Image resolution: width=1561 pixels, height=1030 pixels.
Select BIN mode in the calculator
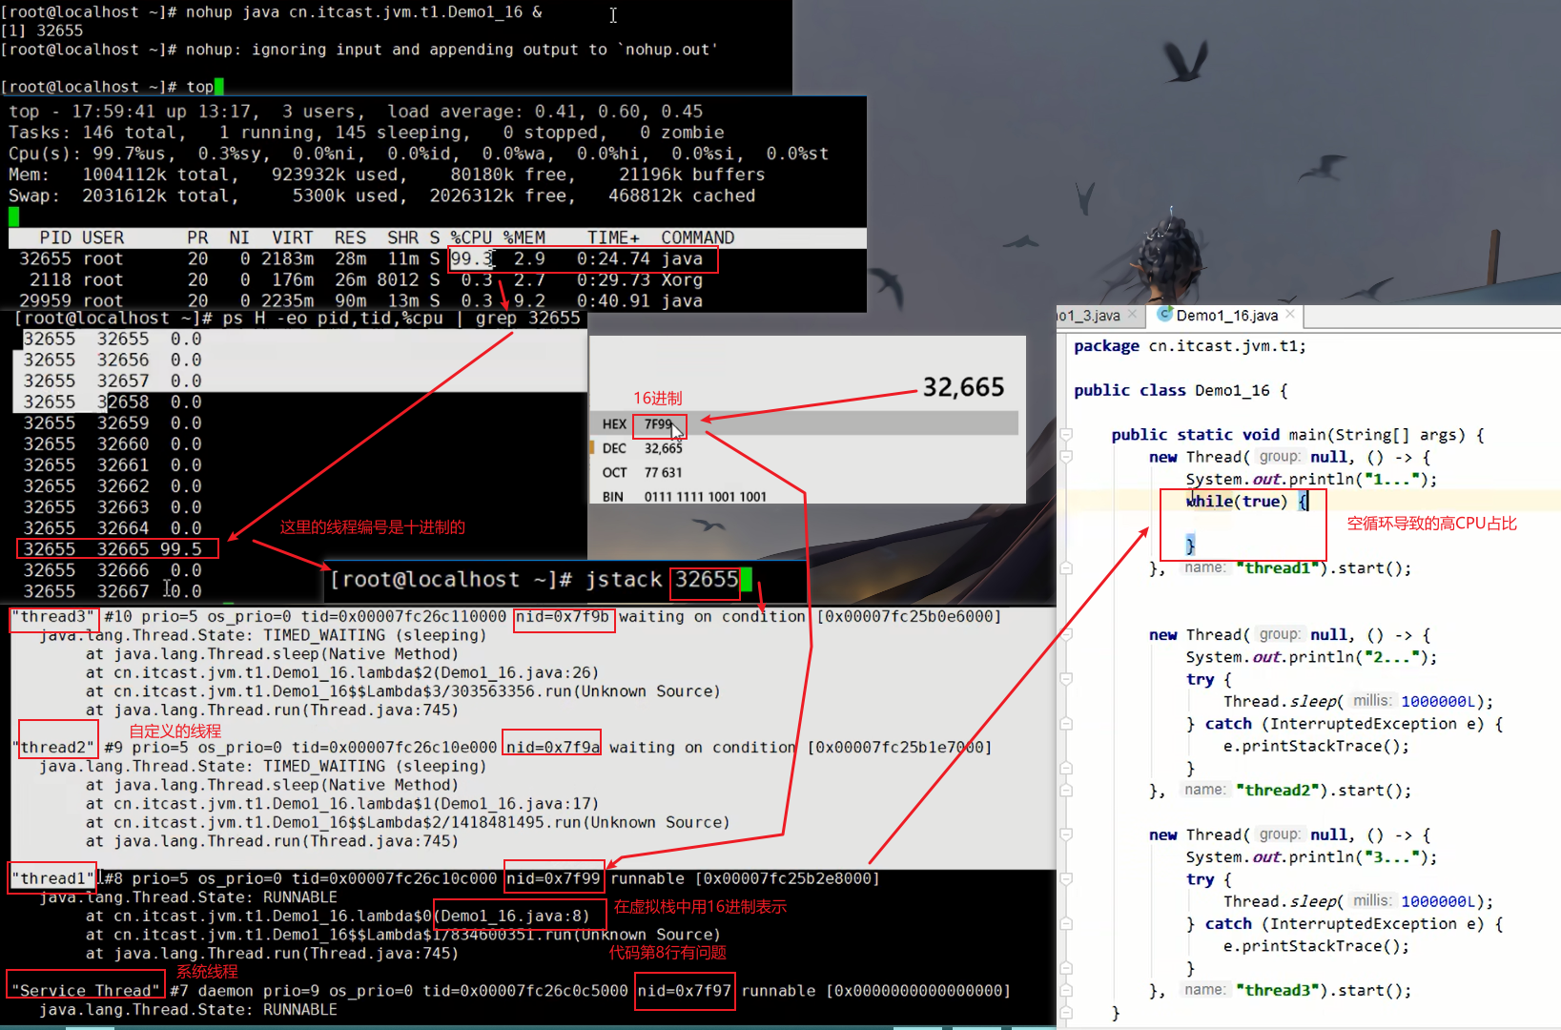(x=612, y=496)
